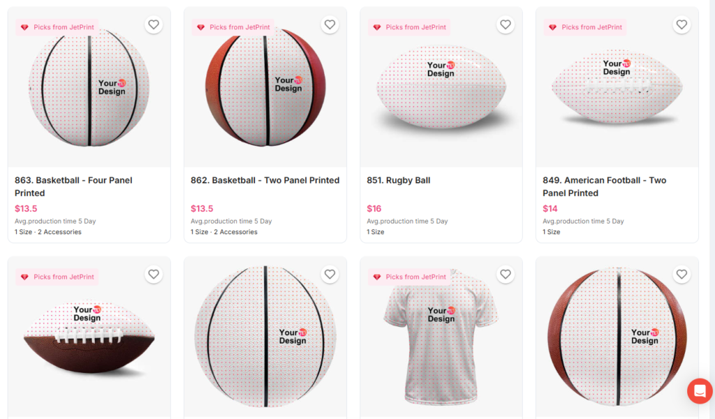Add American Football Two Panel to wishlist

click(681, 24)
